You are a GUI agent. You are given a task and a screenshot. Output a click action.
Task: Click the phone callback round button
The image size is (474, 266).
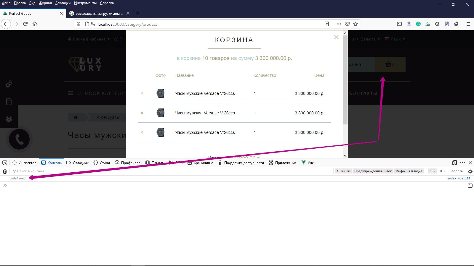coord(19,139)
